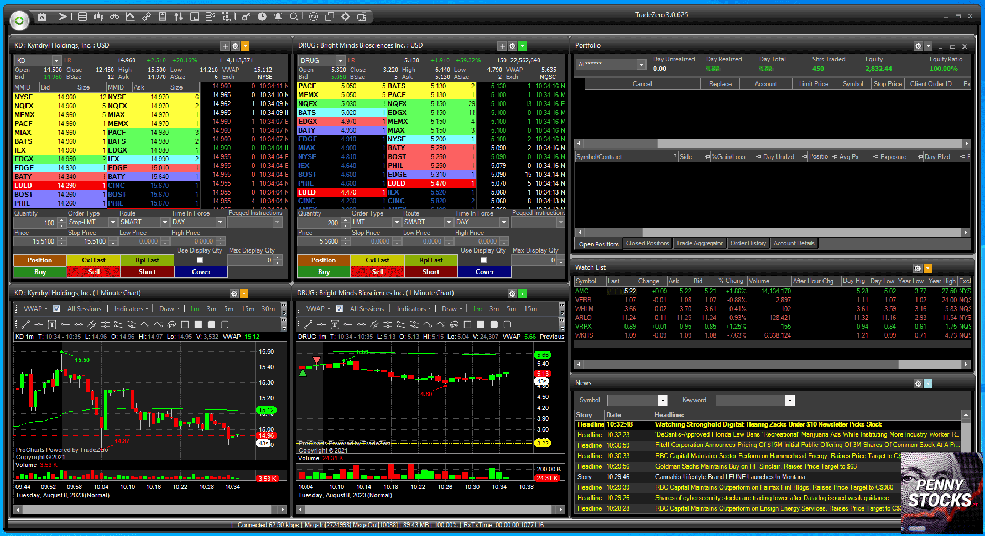Open Indicators dropdown in KD chart
This screenshot has height=536, width=985.
click(x=132, y=309)
